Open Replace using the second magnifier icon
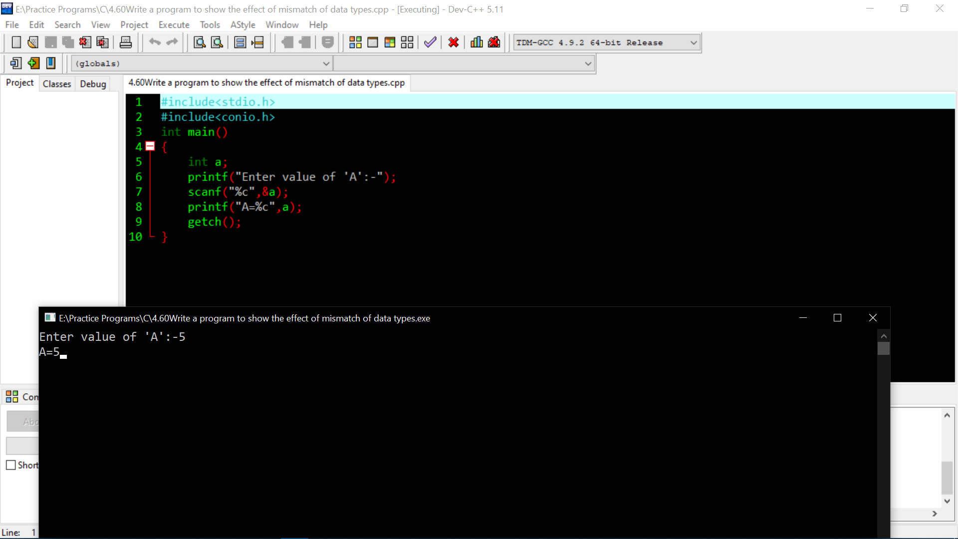The width and height of the screenshot is (958, 539). click(217, 42)
